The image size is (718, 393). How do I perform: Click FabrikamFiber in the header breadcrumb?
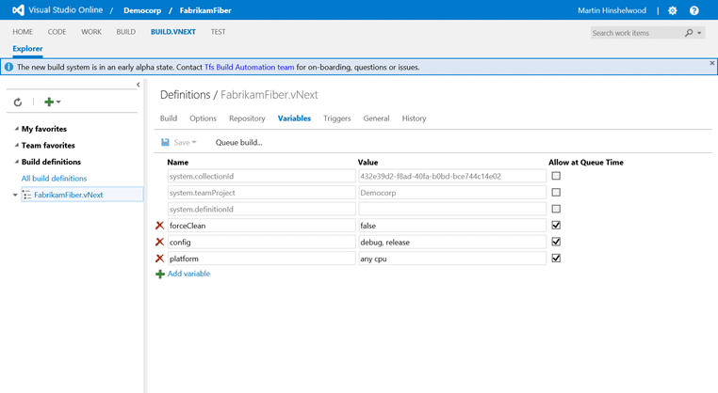pyautogui.click(x=205, y=10)
